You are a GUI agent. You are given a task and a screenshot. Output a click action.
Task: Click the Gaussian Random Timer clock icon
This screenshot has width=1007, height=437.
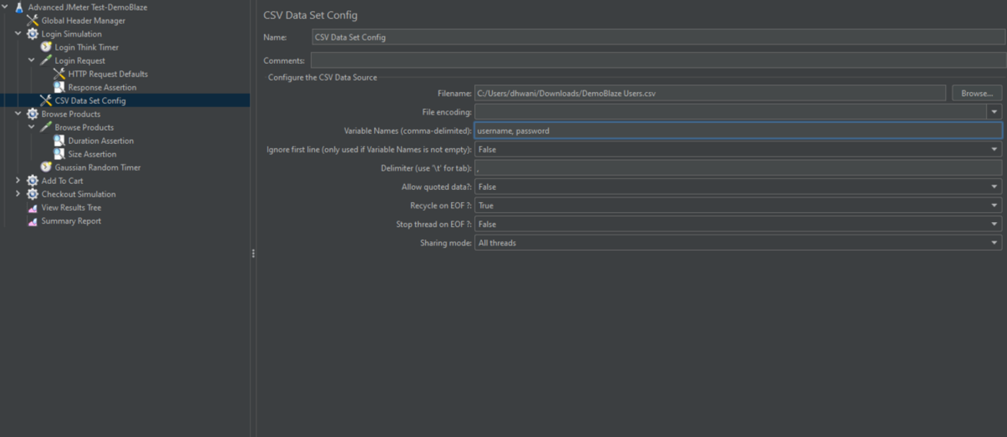(46, 167)
